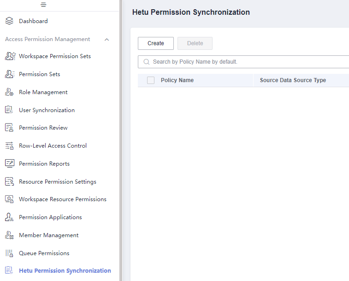Click the Role Management icon
Viewport: 349px width, 281px height.
pyautogui.click(x=9, y=92)
